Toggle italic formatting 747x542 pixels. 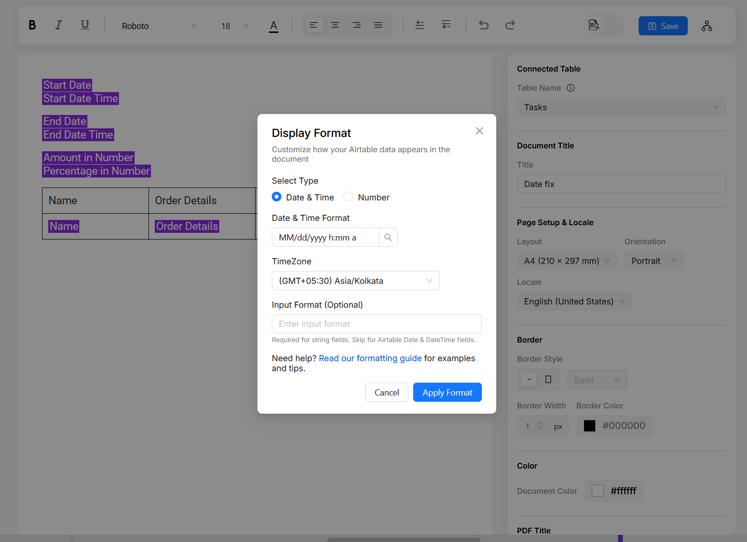58,25
